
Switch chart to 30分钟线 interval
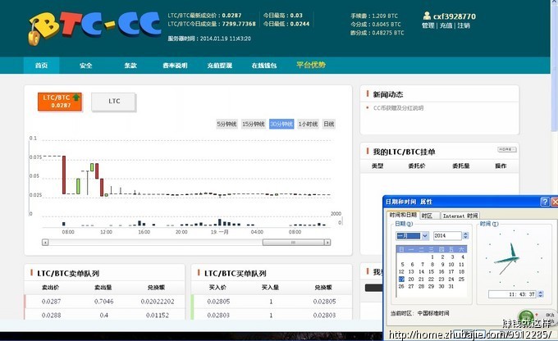point(281,124)
